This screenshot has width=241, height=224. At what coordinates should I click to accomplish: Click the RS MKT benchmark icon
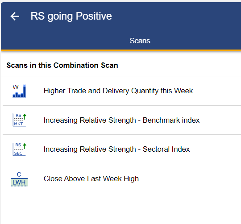pyautogui.click(x=19, y=120)
